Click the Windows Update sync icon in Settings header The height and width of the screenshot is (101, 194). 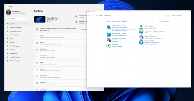[76, 22]
